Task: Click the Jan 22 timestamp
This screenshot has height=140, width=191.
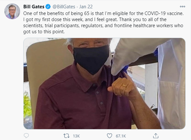Action: (x=86, y=7)
